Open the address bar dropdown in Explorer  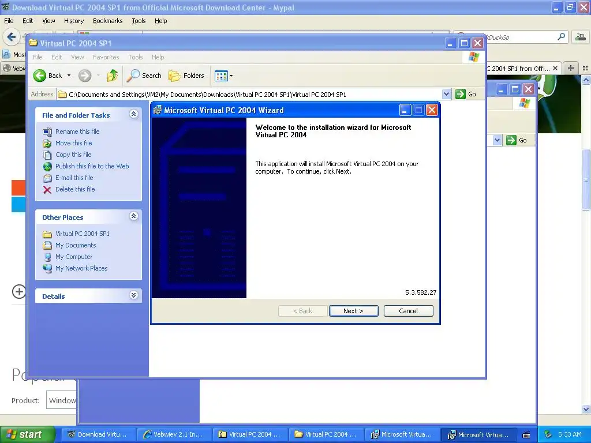pos(446,94)
